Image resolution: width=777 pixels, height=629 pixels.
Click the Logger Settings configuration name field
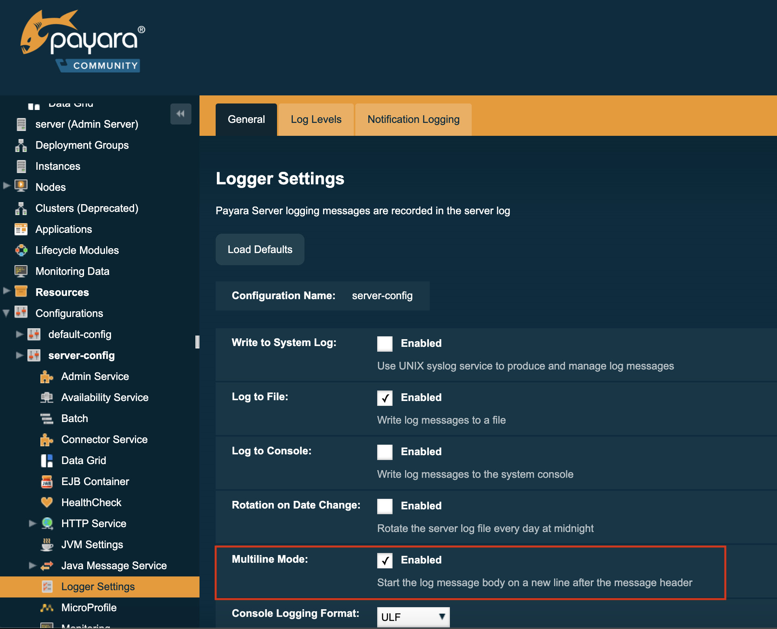pos(383,296)
